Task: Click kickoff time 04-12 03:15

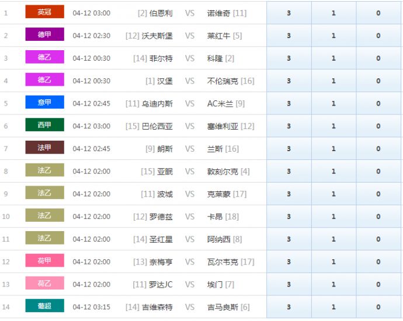Action: 92,307
